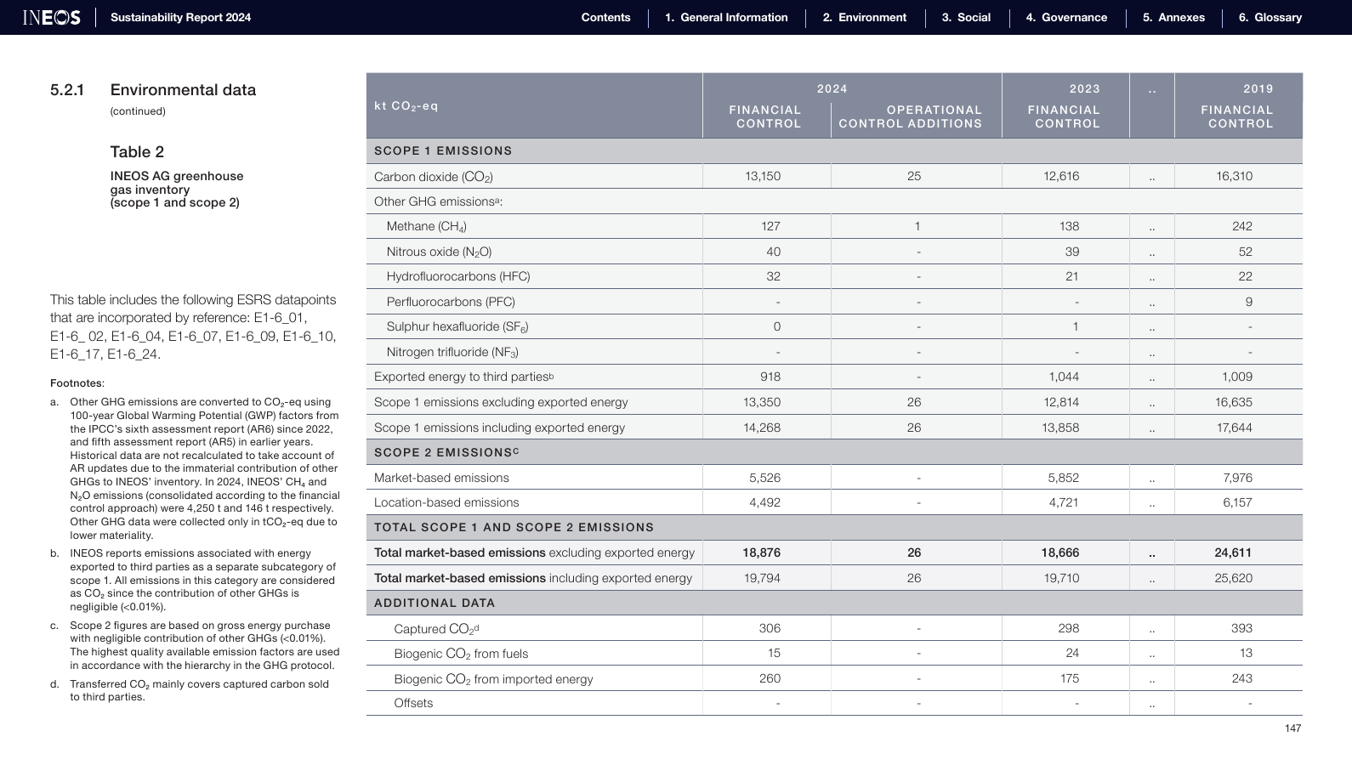The width and height of the screenshot is (1352, 765).
Task: Click the SCOPE 1 EMISSIONS section row
Action: (x=834, y=150)
